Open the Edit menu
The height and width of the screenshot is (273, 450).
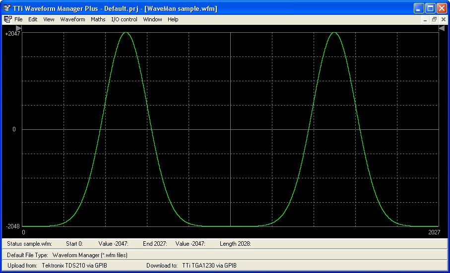[33, 19]
